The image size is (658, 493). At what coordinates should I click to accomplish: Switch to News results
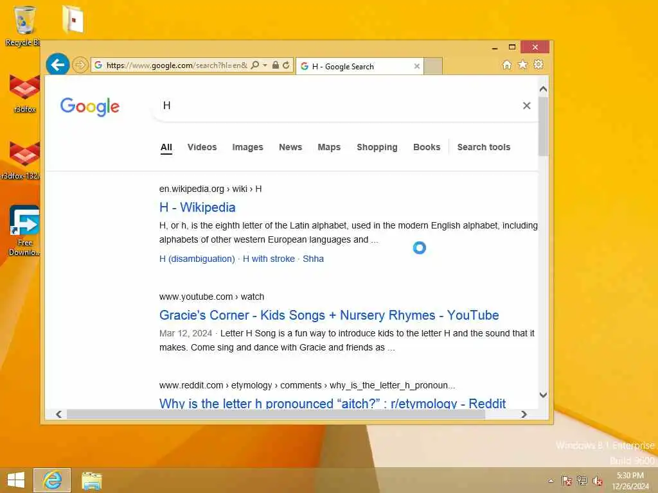coord(290,147)
